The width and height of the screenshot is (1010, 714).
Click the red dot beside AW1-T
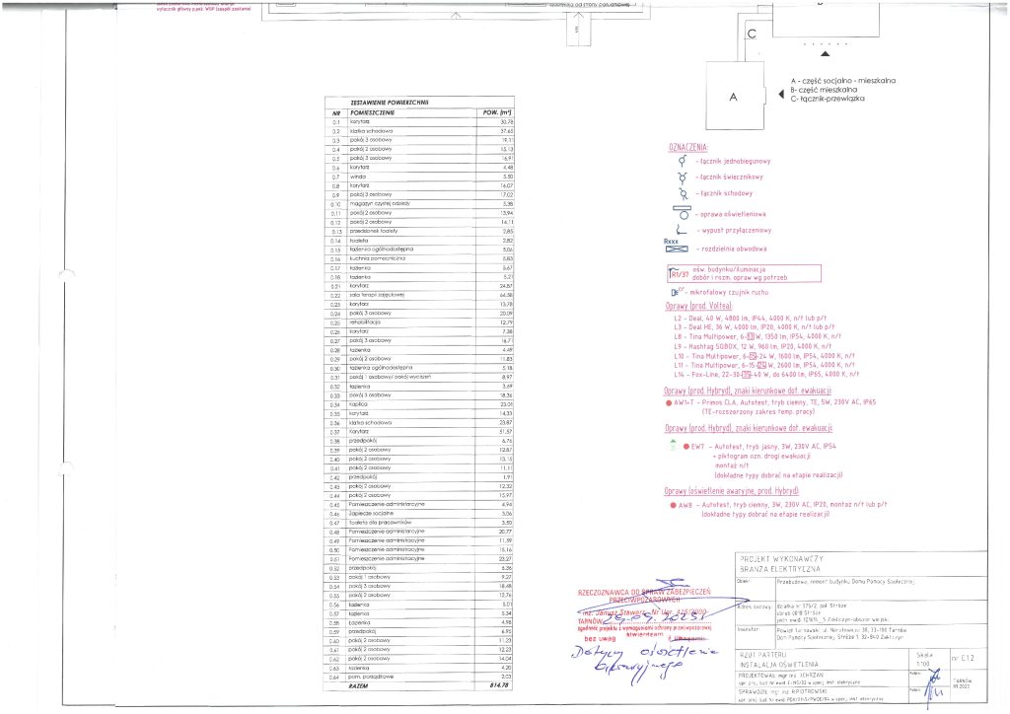669,403
